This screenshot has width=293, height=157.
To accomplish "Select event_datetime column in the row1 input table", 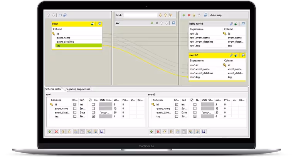I will pos(65,42).
